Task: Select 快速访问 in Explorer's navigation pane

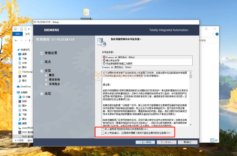Action: [x=23, y=50]
